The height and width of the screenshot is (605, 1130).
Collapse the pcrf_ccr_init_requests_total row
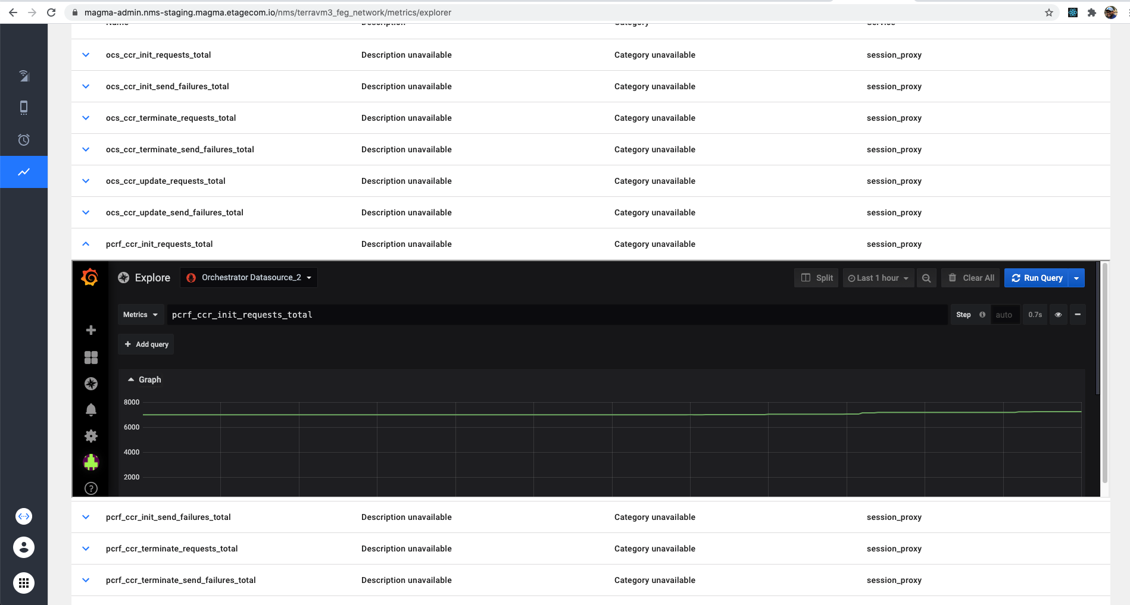(86, 244)
